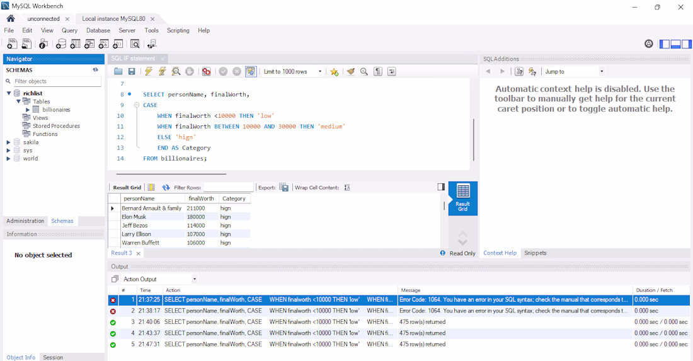The width and height of the screenshot is (693, 361).
Task: Click the home screen icon
Action: (11, 18)
